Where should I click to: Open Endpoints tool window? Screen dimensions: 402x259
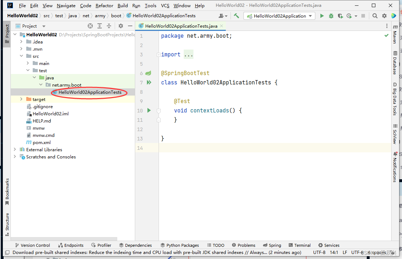tap(71, 245)
